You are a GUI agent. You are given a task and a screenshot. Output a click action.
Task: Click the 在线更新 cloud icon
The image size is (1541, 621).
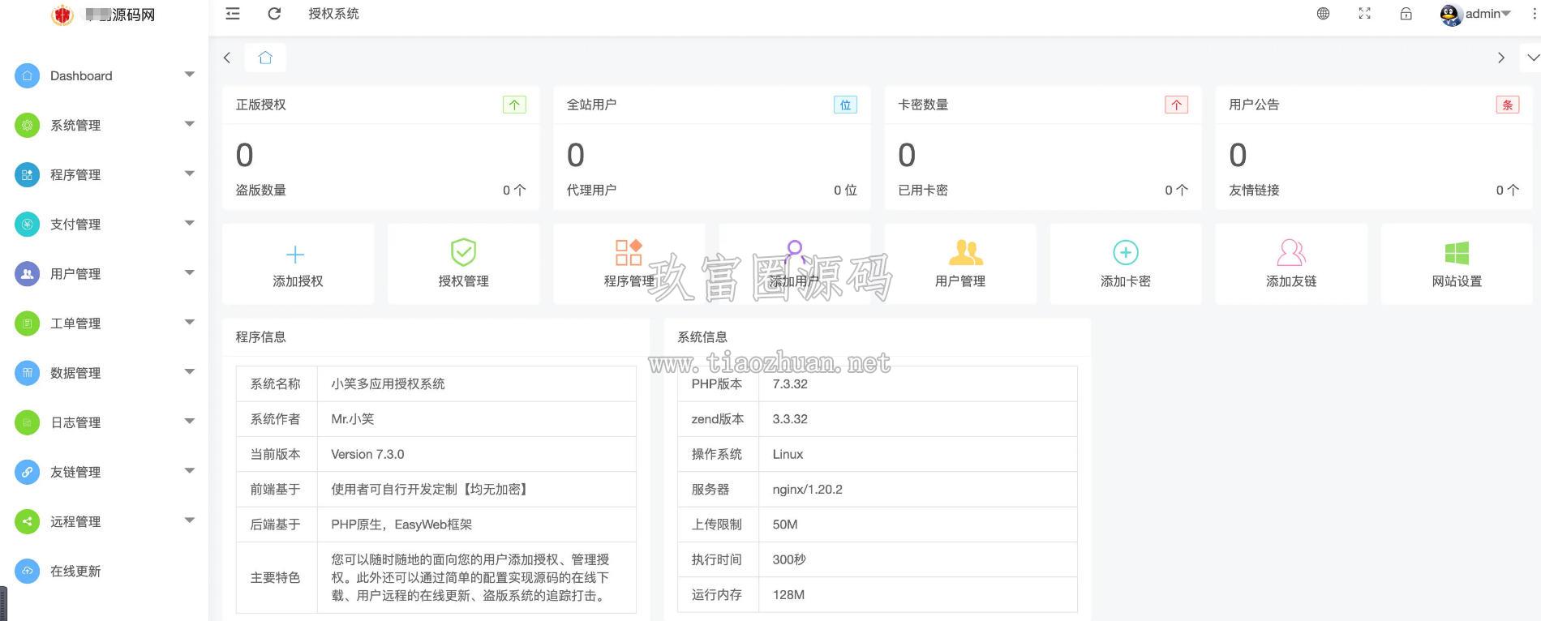coord(27,570)
